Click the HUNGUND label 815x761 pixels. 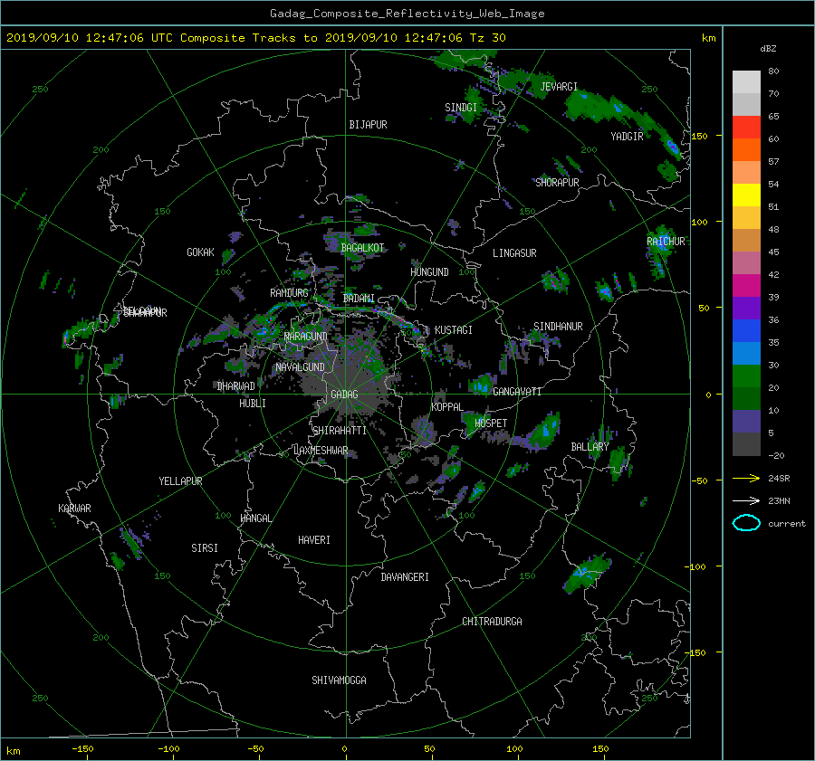click(x=429, y=272)
